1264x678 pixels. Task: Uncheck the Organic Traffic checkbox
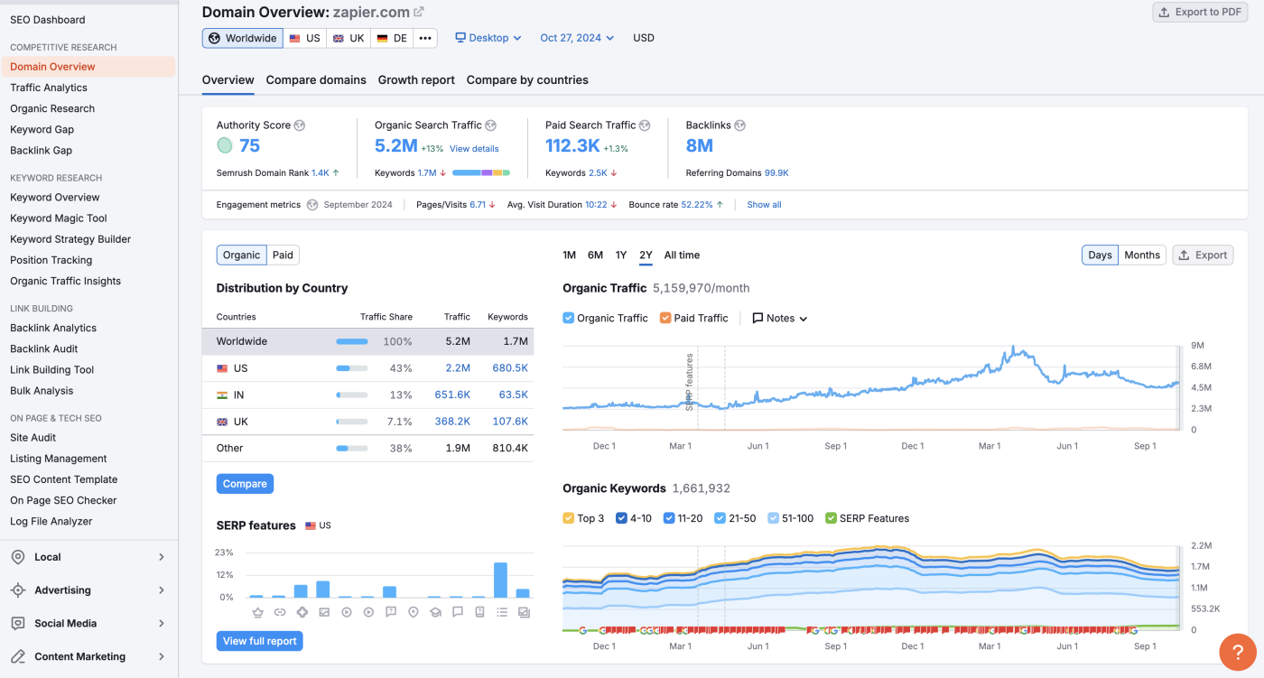[x=568, y=318]
